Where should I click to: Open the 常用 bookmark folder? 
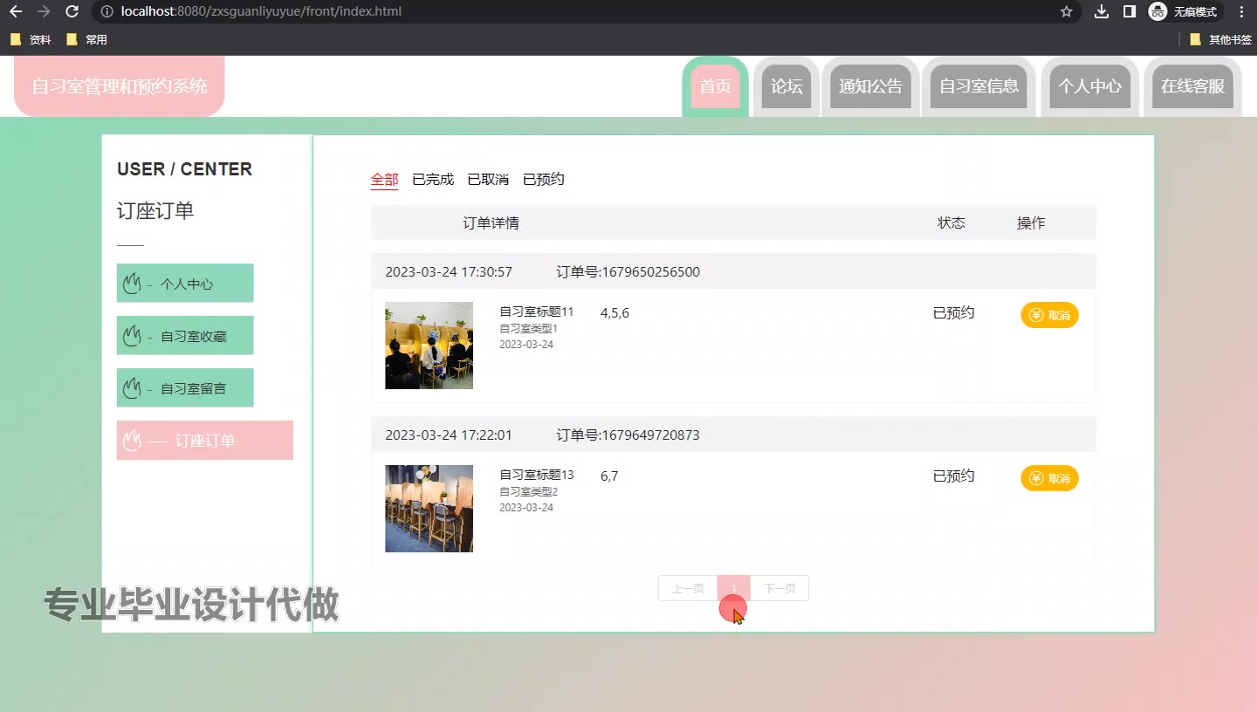(x=86, y=39)
